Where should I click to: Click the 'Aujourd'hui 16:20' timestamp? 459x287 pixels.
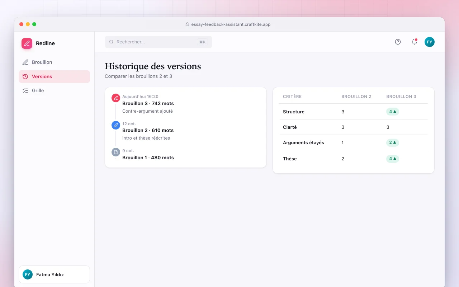tap(140, 97)
